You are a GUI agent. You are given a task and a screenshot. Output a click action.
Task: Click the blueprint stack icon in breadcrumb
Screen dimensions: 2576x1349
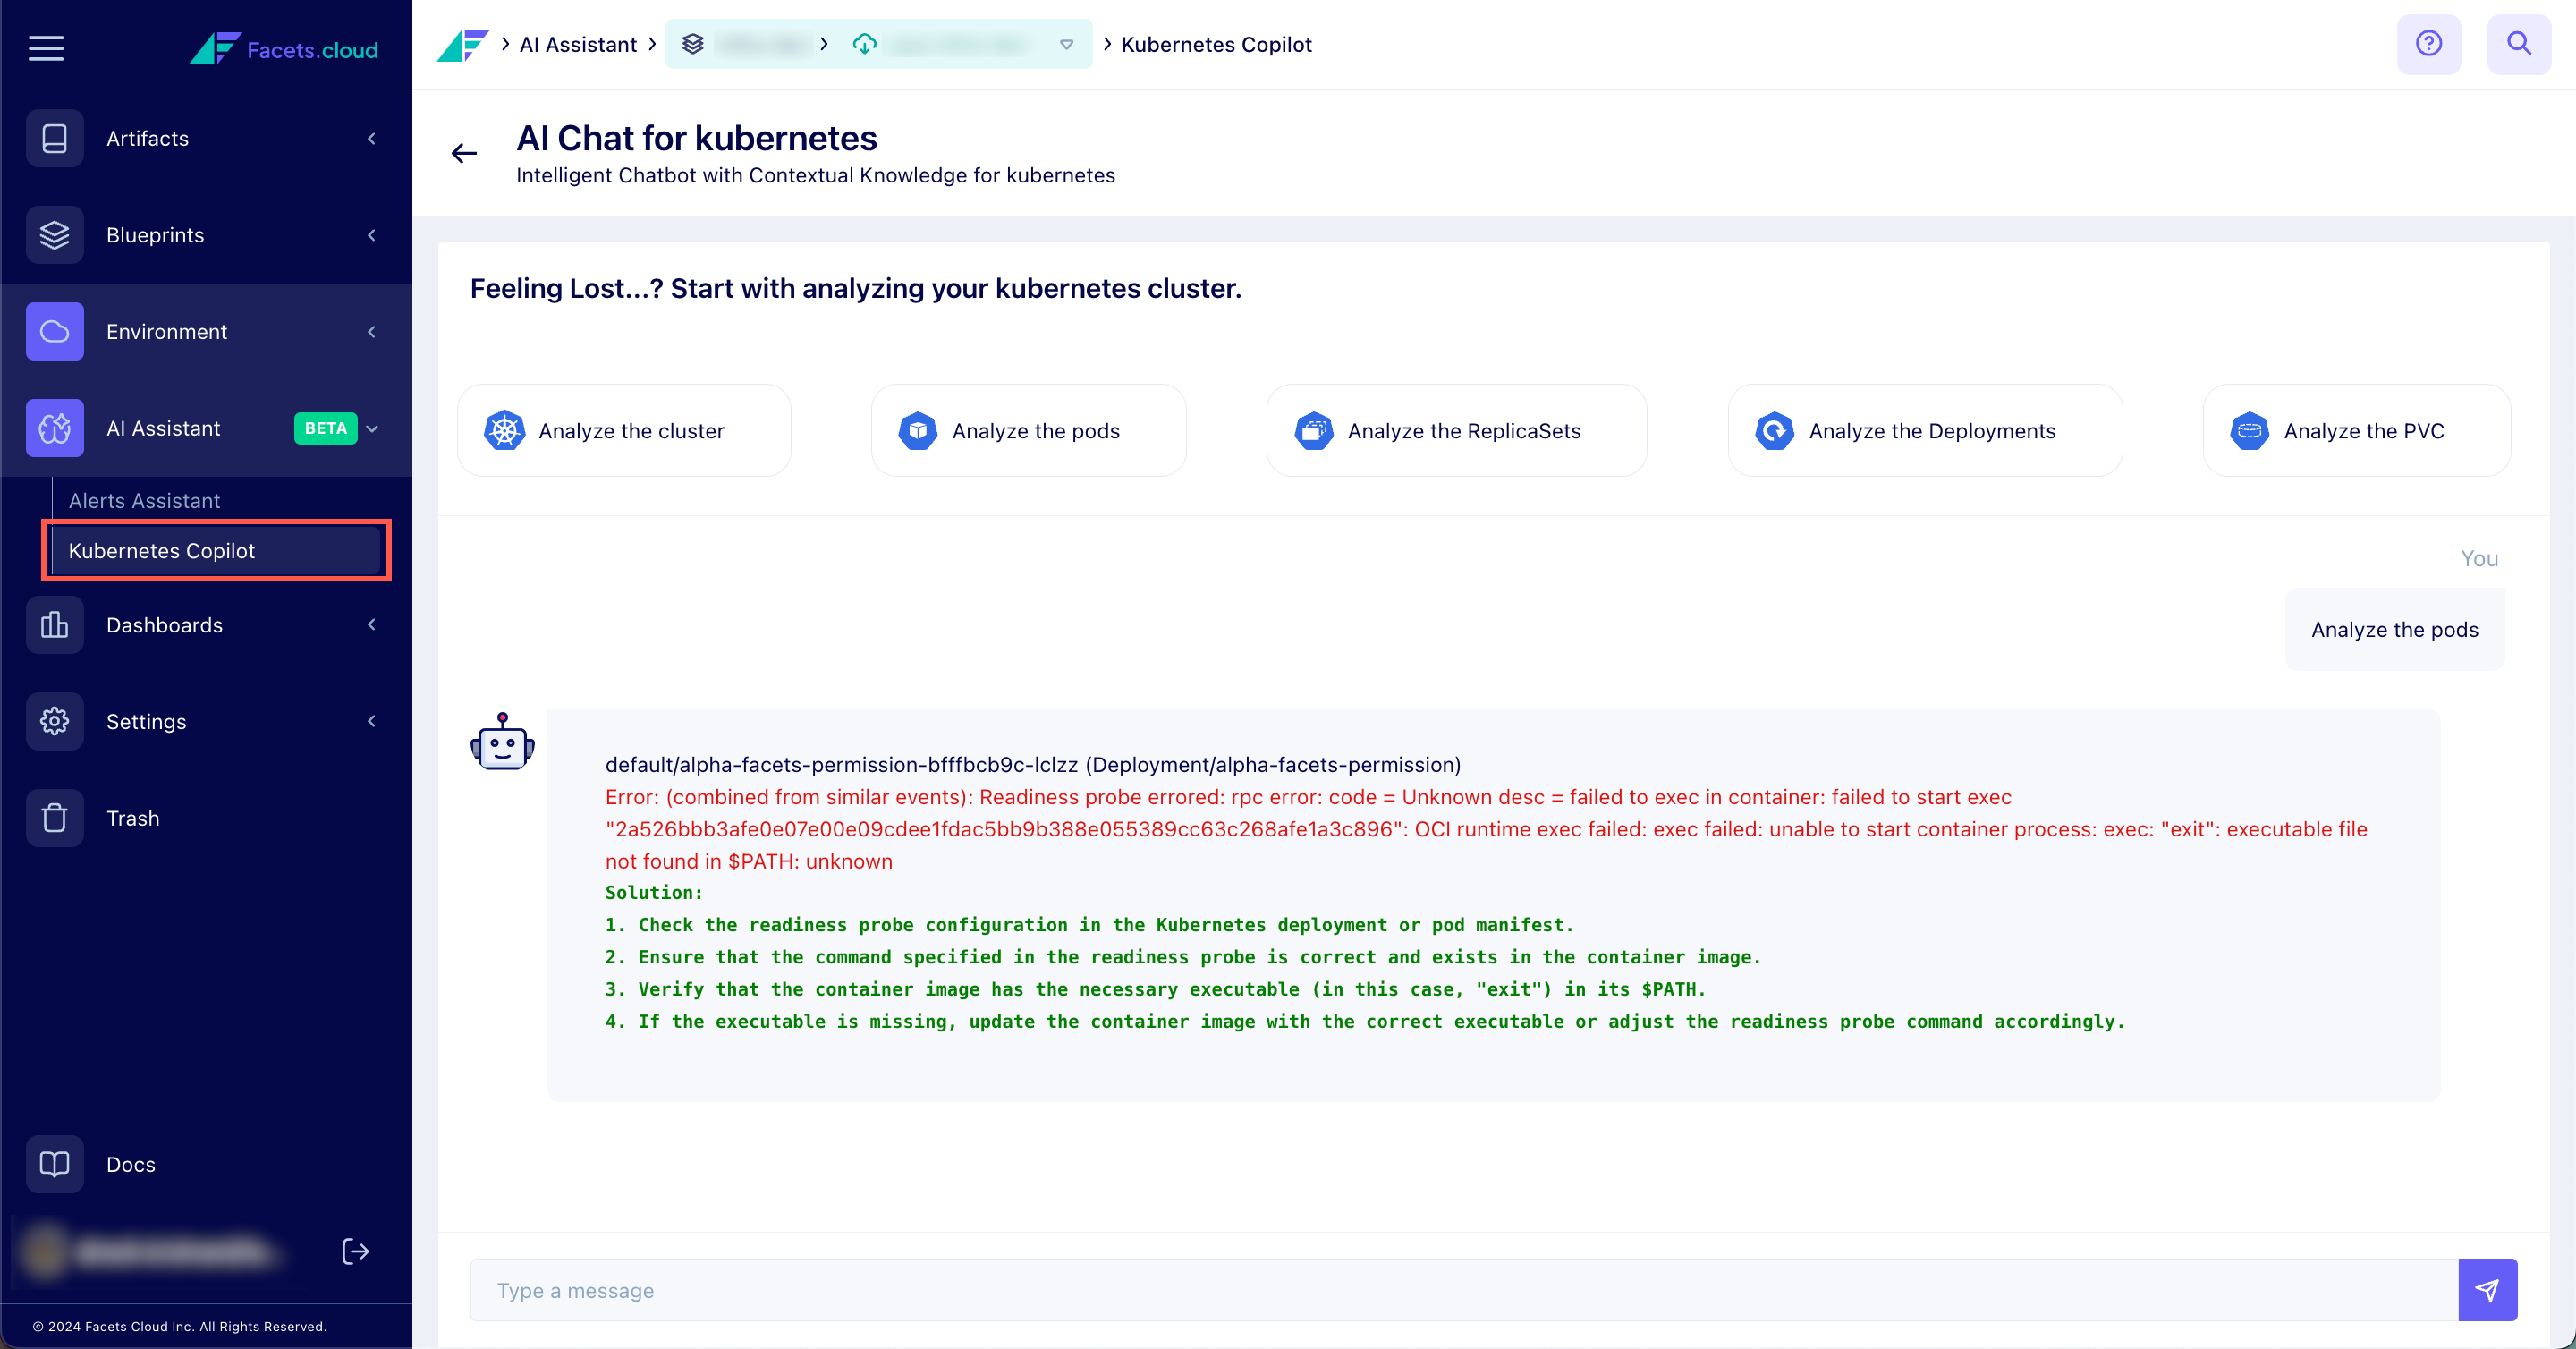pyautogui.click(x=693, y=44)
